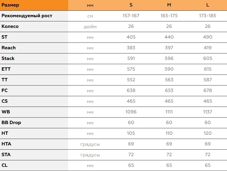Click the "Колесо" row label
Screen dimensions: 227x171
pyautogui.click(x=10, y=26)
